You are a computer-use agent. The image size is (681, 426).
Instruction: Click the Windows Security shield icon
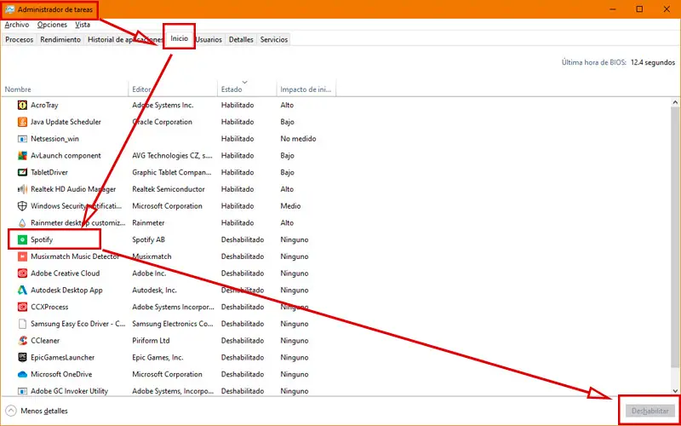tap(22, 206)
